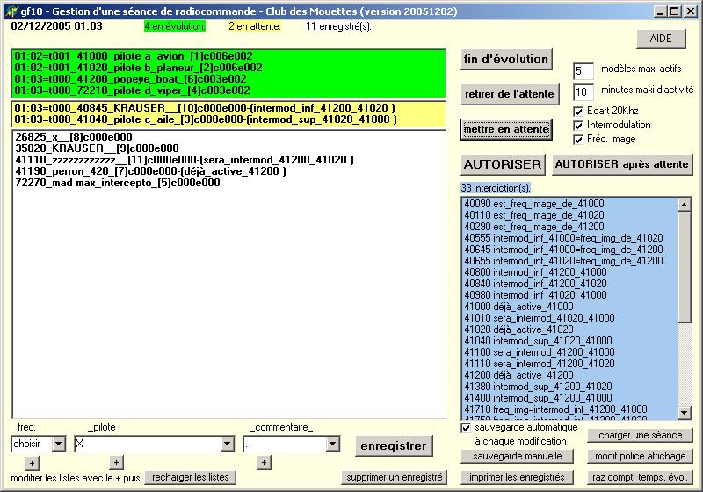
Task: Click the 4 en évolution status label
Action: click(175, 26)
